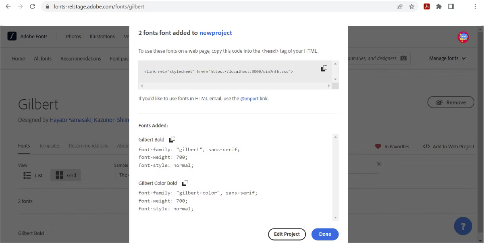Switch to the Templates tab
This screenshot has height=243, width=484.
coord(49,145)
